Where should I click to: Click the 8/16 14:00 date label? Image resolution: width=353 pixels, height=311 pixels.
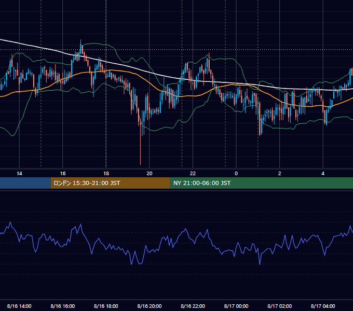(x=19, y=306)
